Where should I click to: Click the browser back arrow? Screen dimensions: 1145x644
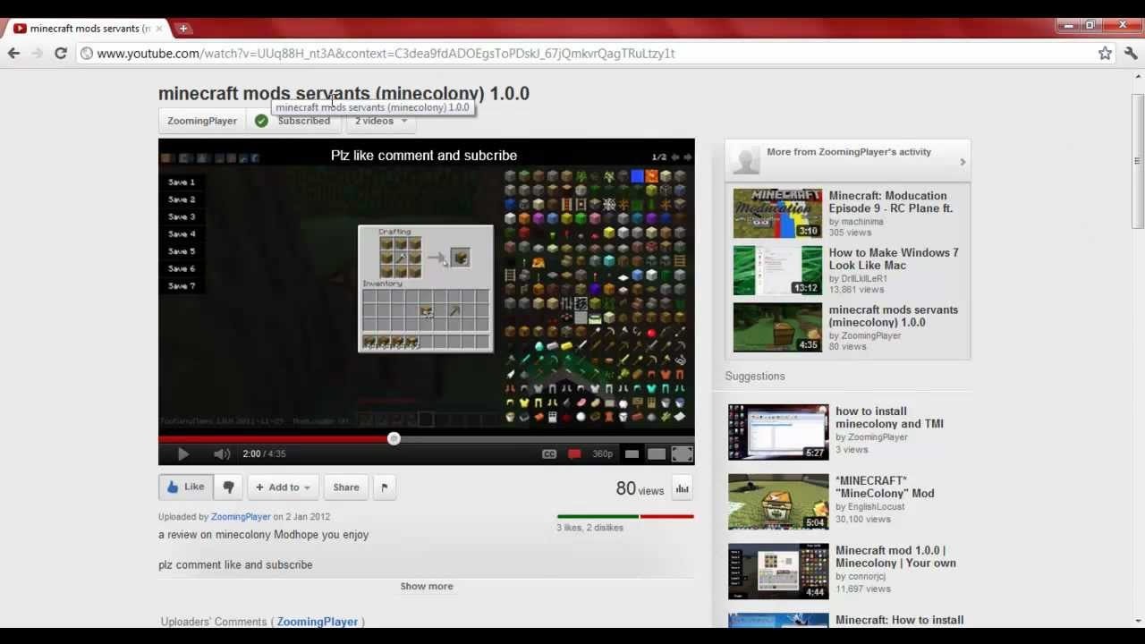[13, 54]
